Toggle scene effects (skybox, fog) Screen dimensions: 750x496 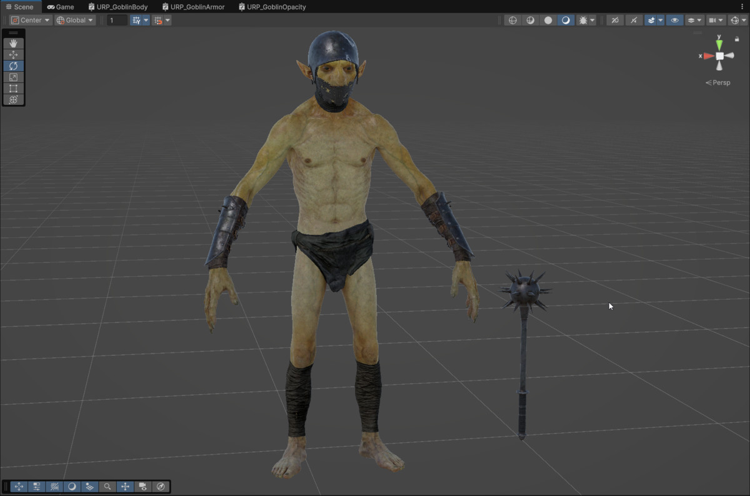coord(651,20)
